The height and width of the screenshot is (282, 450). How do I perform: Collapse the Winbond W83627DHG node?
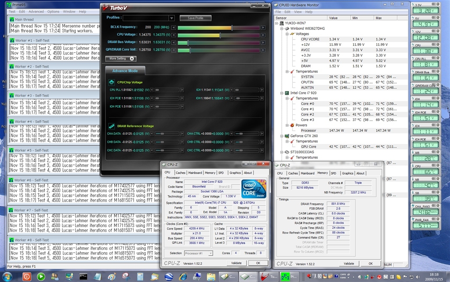tap(282, 29)
